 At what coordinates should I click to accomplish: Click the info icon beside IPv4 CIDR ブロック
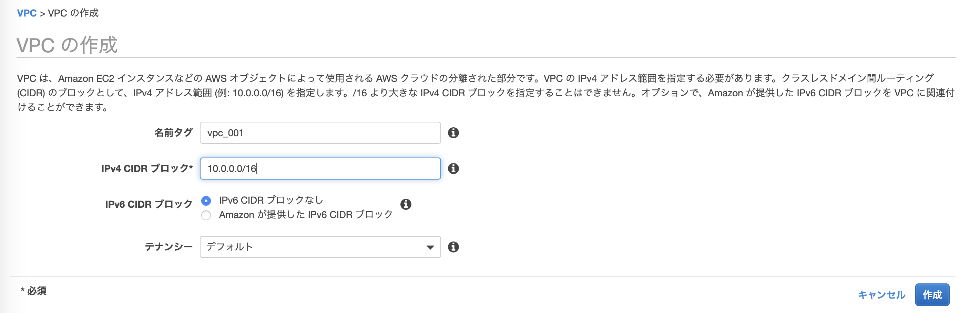tap(453, 169)
